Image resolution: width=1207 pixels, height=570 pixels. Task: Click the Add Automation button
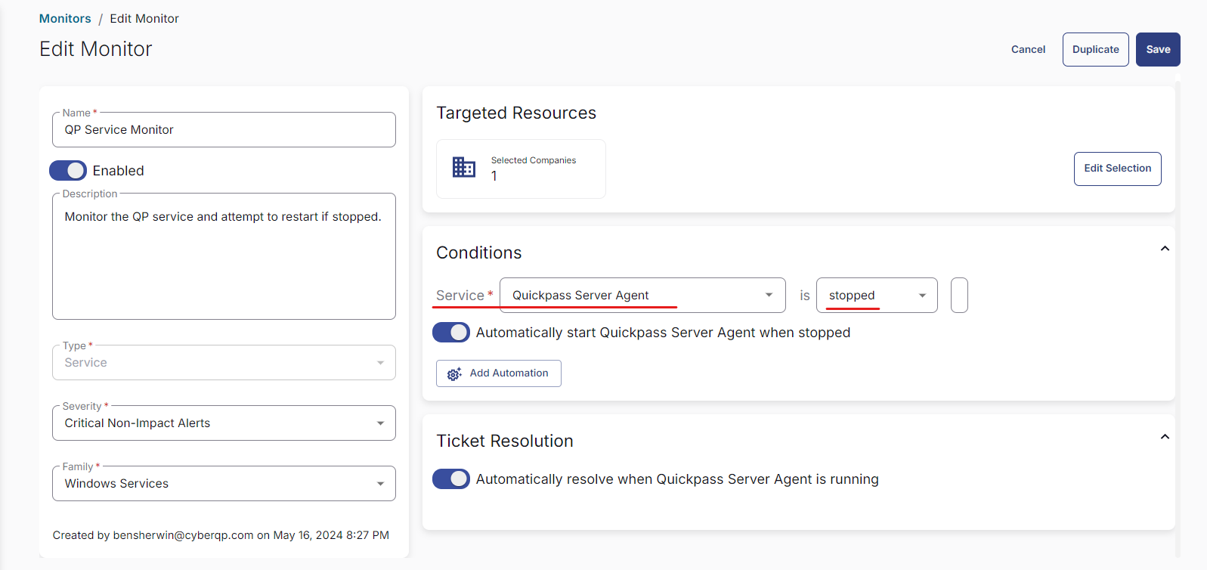tap(499, 373)
